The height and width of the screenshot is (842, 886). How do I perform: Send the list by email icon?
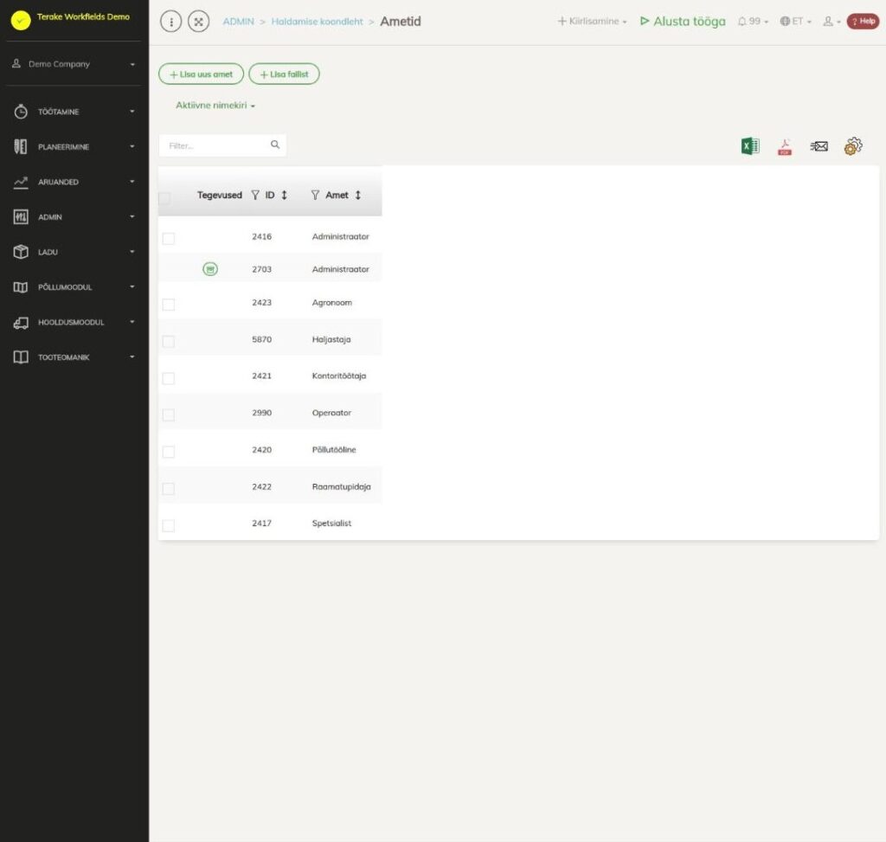pos(819,146)
